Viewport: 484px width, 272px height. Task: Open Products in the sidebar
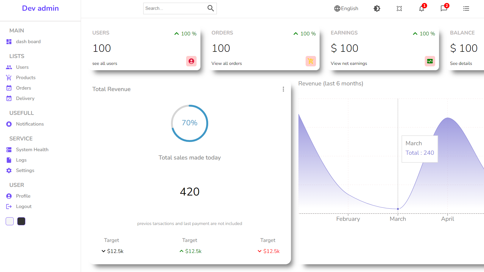pos(26,78)
